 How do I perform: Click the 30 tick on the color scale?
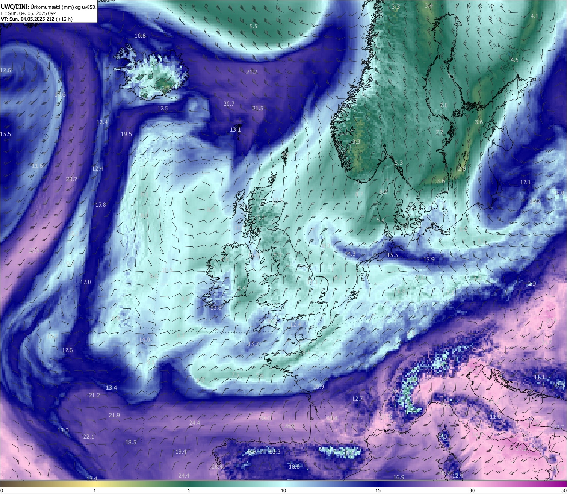click(x=472, y=490)
